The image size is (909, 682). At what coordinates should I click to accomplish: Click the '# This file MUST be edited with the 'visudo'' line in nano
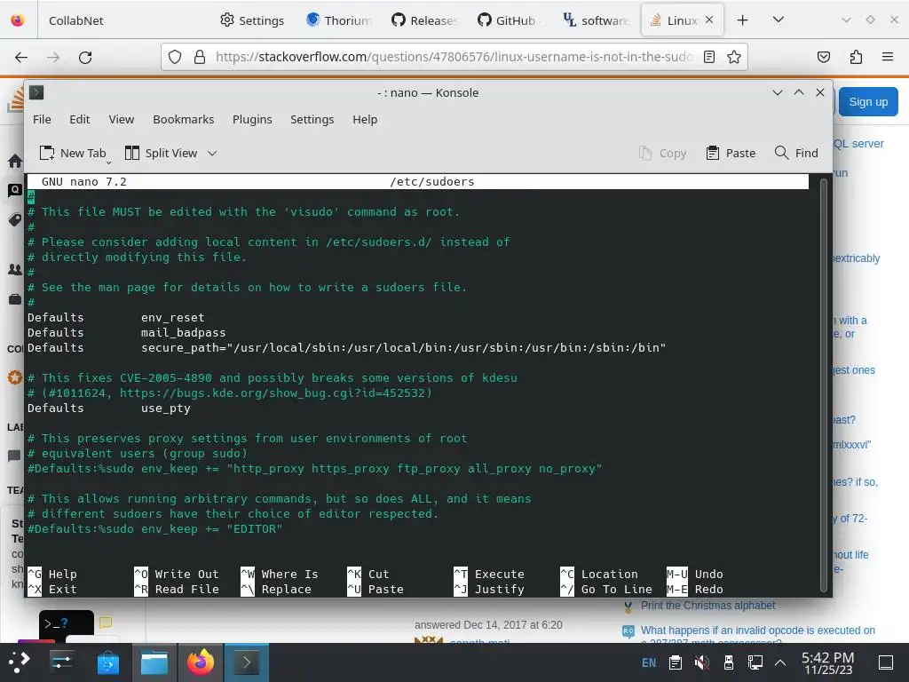pyautogui.click(x=243, y=212)
